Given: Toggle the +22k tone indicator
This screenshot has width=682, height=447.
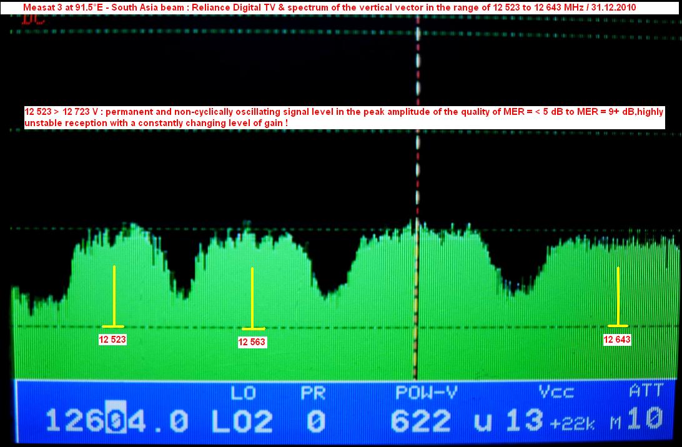Looking at the screenshot, I should point(572,424).
